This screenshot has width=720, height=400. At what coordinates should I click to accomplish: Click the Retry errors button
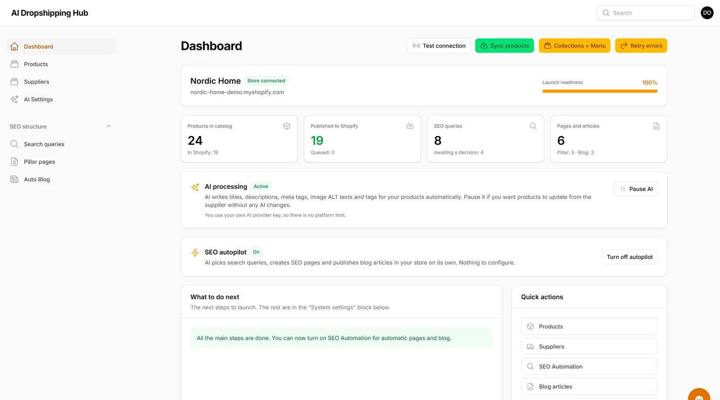(641, 46)
